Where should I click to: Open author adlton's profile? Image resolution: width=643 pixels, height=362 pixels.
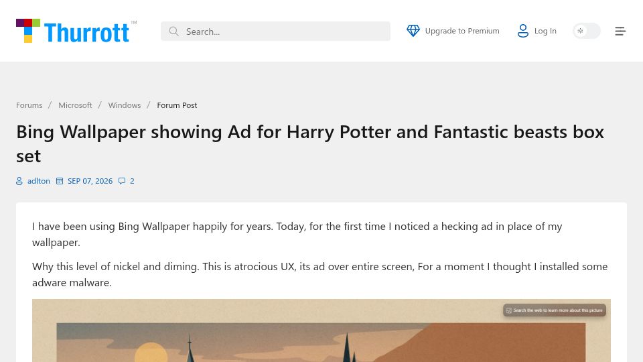(x=39, y=181)
